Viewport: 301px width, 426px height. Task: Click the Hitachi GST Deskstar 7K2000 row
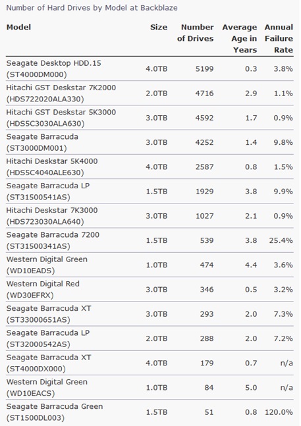pos(150,93)
